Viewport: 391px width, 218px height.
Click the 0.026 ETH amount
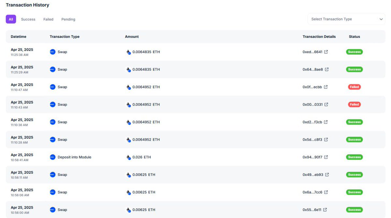click(x=142, y=157)
